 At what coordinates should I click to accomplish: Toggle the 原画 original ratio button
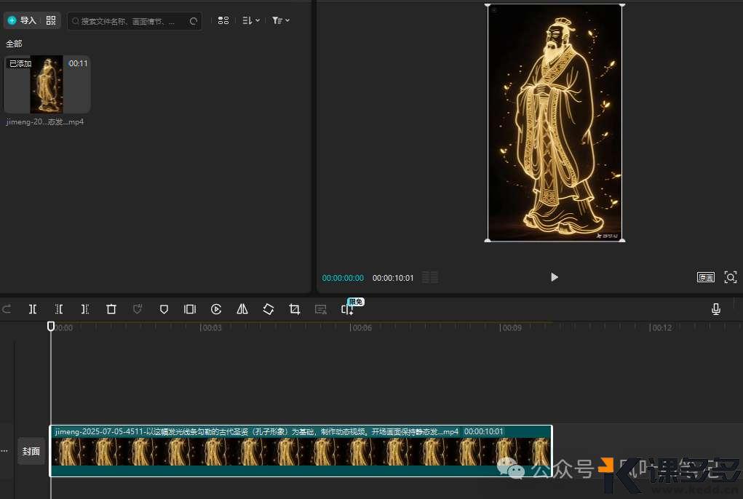705,277
